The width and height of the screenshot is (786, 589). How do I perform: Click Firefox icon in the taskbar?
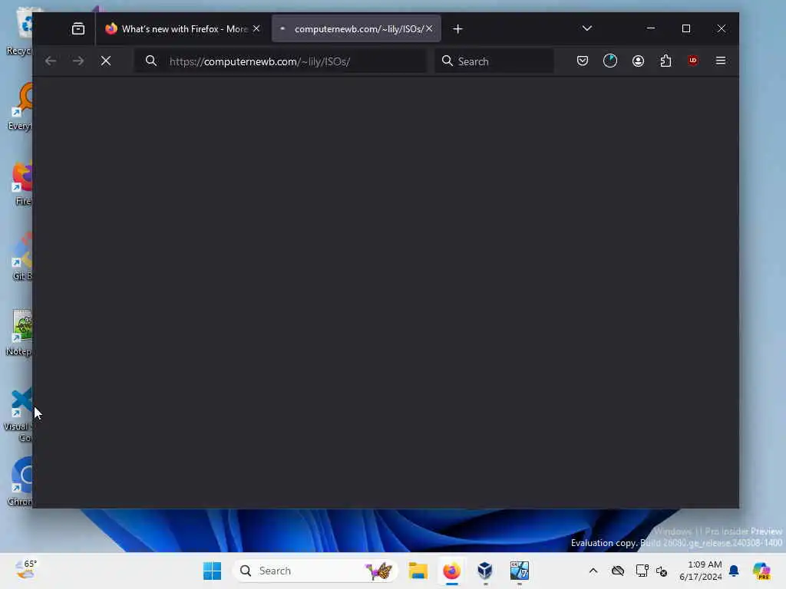(451, 571)
